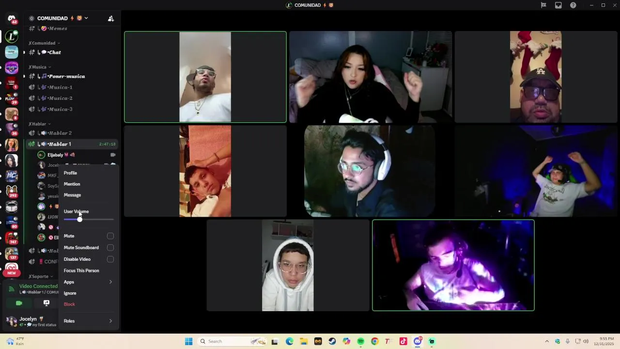The width and height of the screenshot is (620, 349).
Task: Click the invite people icon beside COMUNIDAD
Action: coord(111,18)
